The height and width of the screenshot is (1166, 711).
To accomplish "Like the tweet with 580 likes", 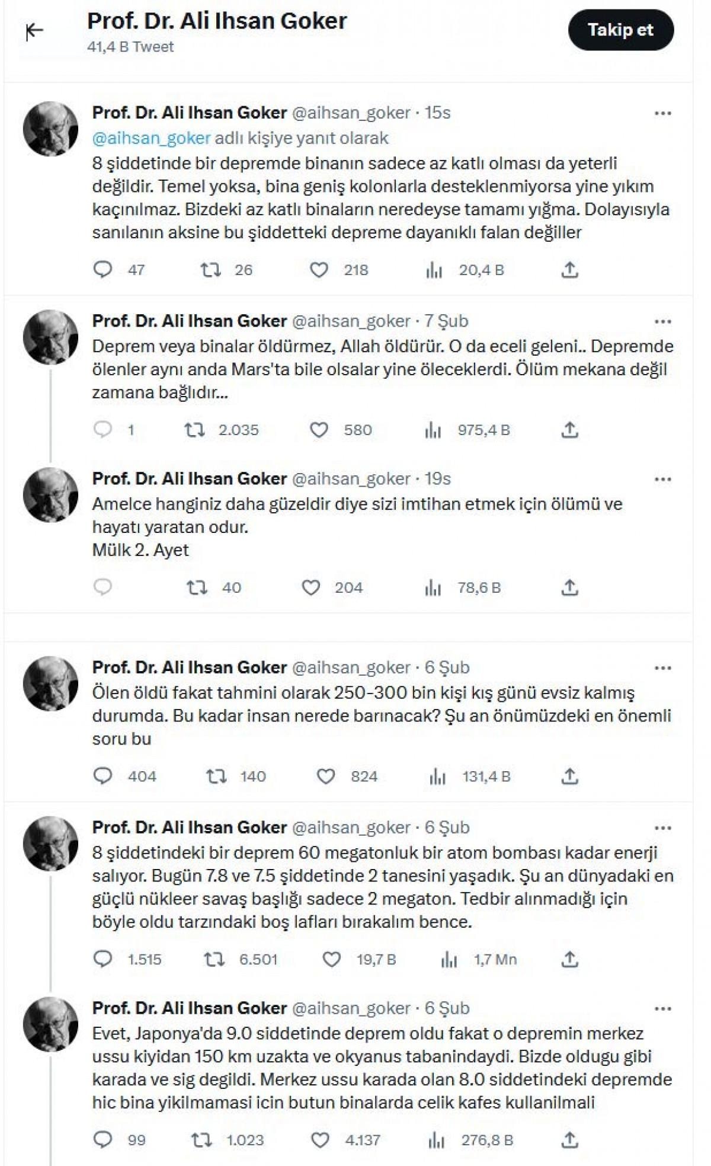I will click(x=319, y=430).
